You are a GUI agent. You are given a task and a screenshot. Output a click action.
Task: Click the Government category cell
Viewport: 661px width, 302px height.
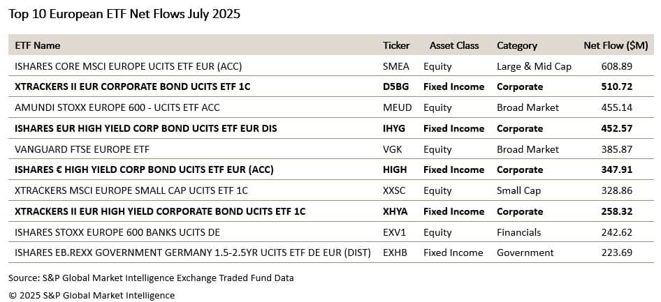pyautogui.click(x=525, y=252)
